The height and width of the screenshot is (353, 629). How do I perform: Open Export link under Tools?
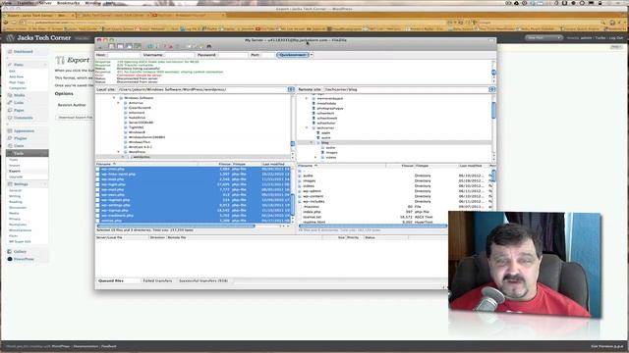15,172
